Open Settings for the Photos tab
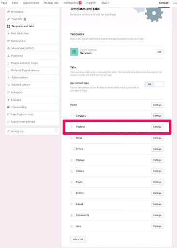177x248 pixels. [157, 160]
